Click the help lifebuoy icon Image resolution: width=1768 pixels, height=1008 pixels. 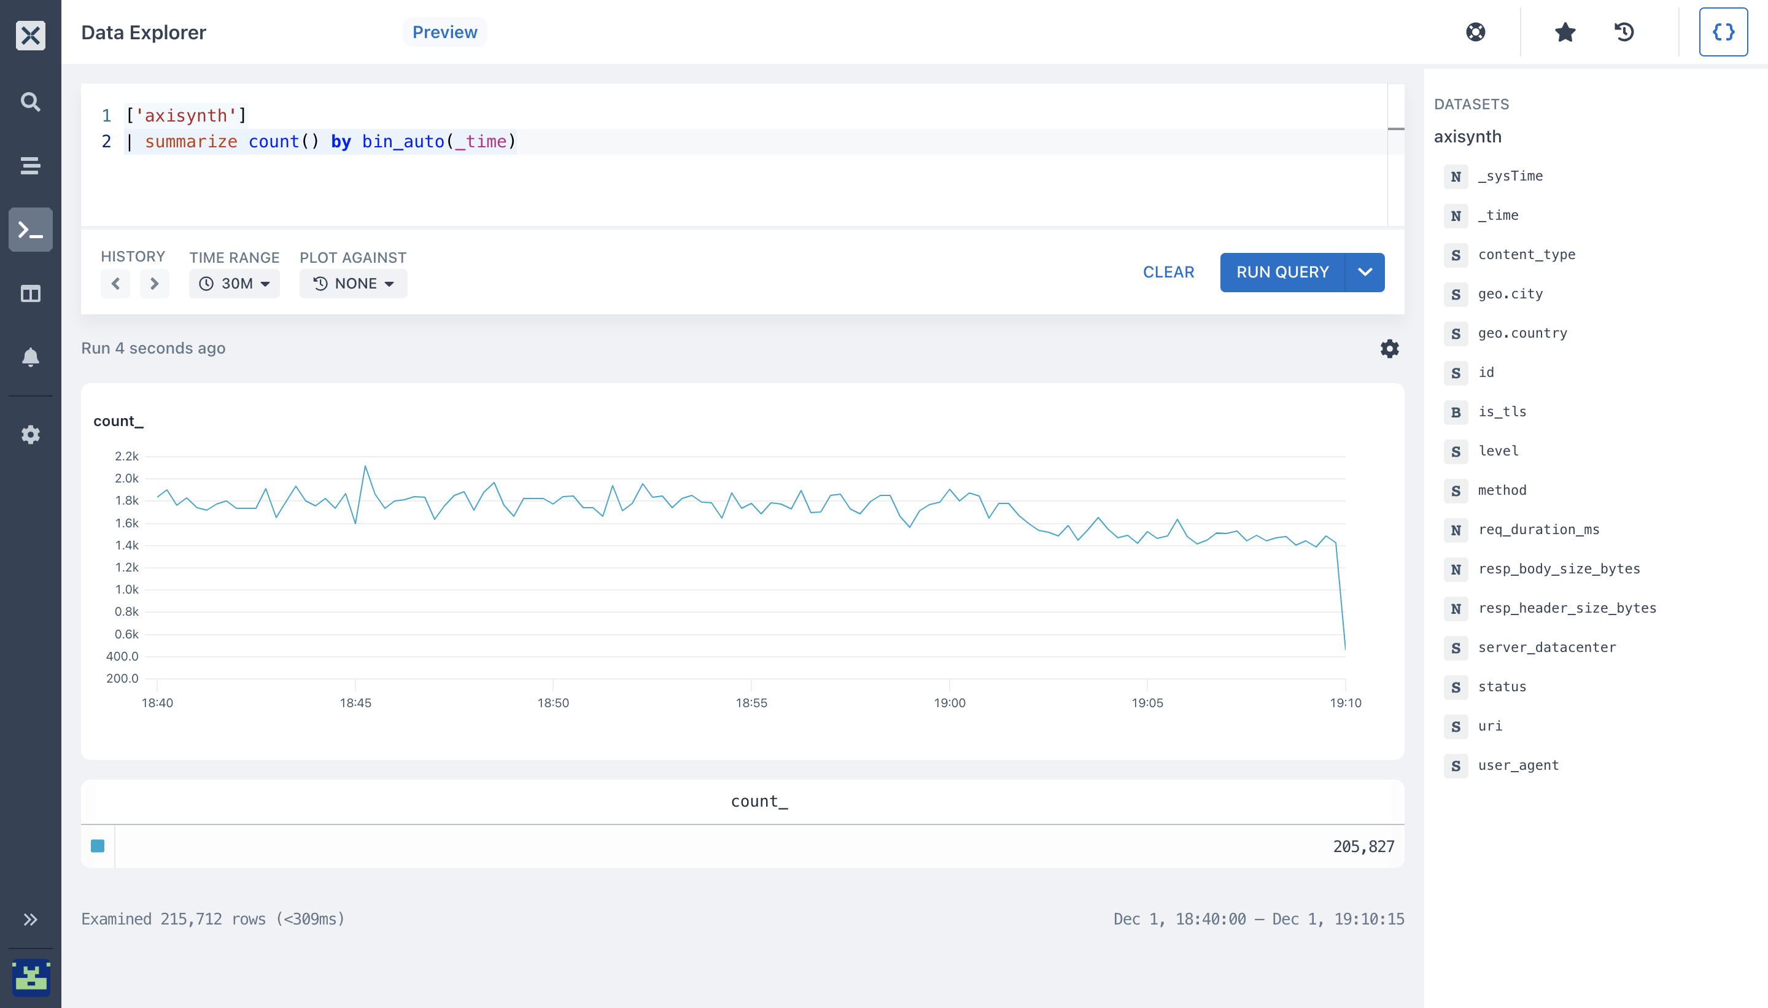1476,33
